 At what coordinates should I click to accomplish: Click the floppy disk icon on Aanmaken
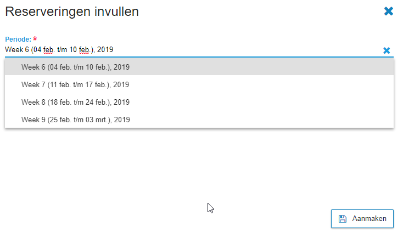click(x=343, y=219)
